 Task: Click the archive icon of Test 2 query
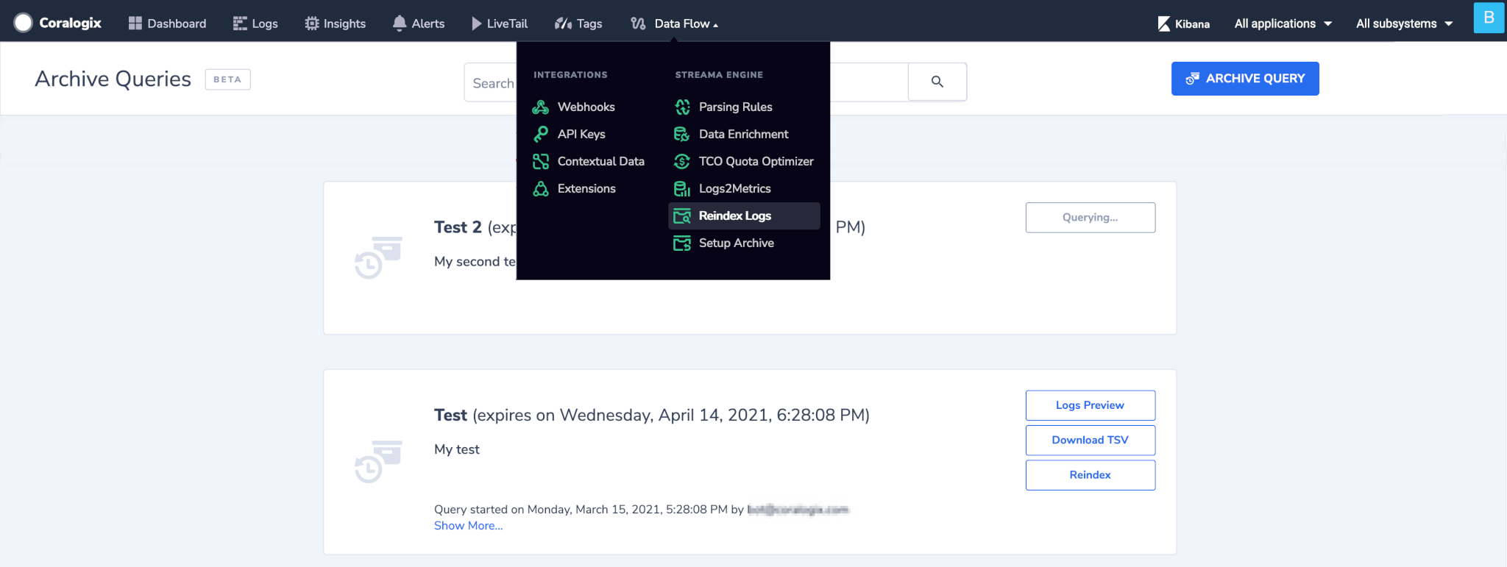[x=378, y=257]
